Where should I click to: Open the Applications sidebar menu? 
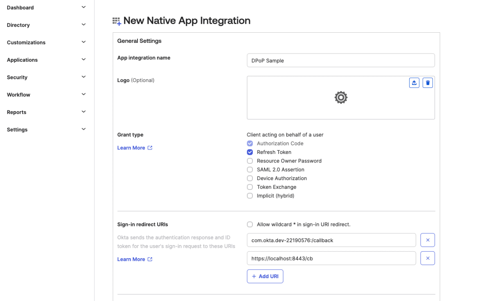[x=22, y=60]
